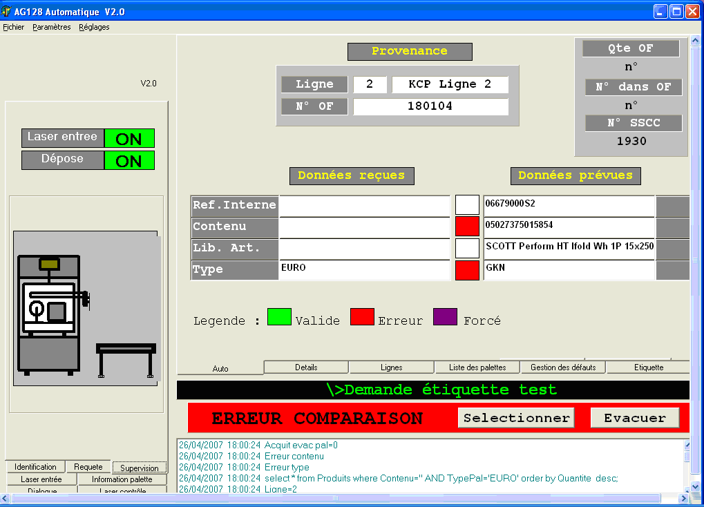Click the horizontal scrollbar left arrow

(x=5, y=498)
